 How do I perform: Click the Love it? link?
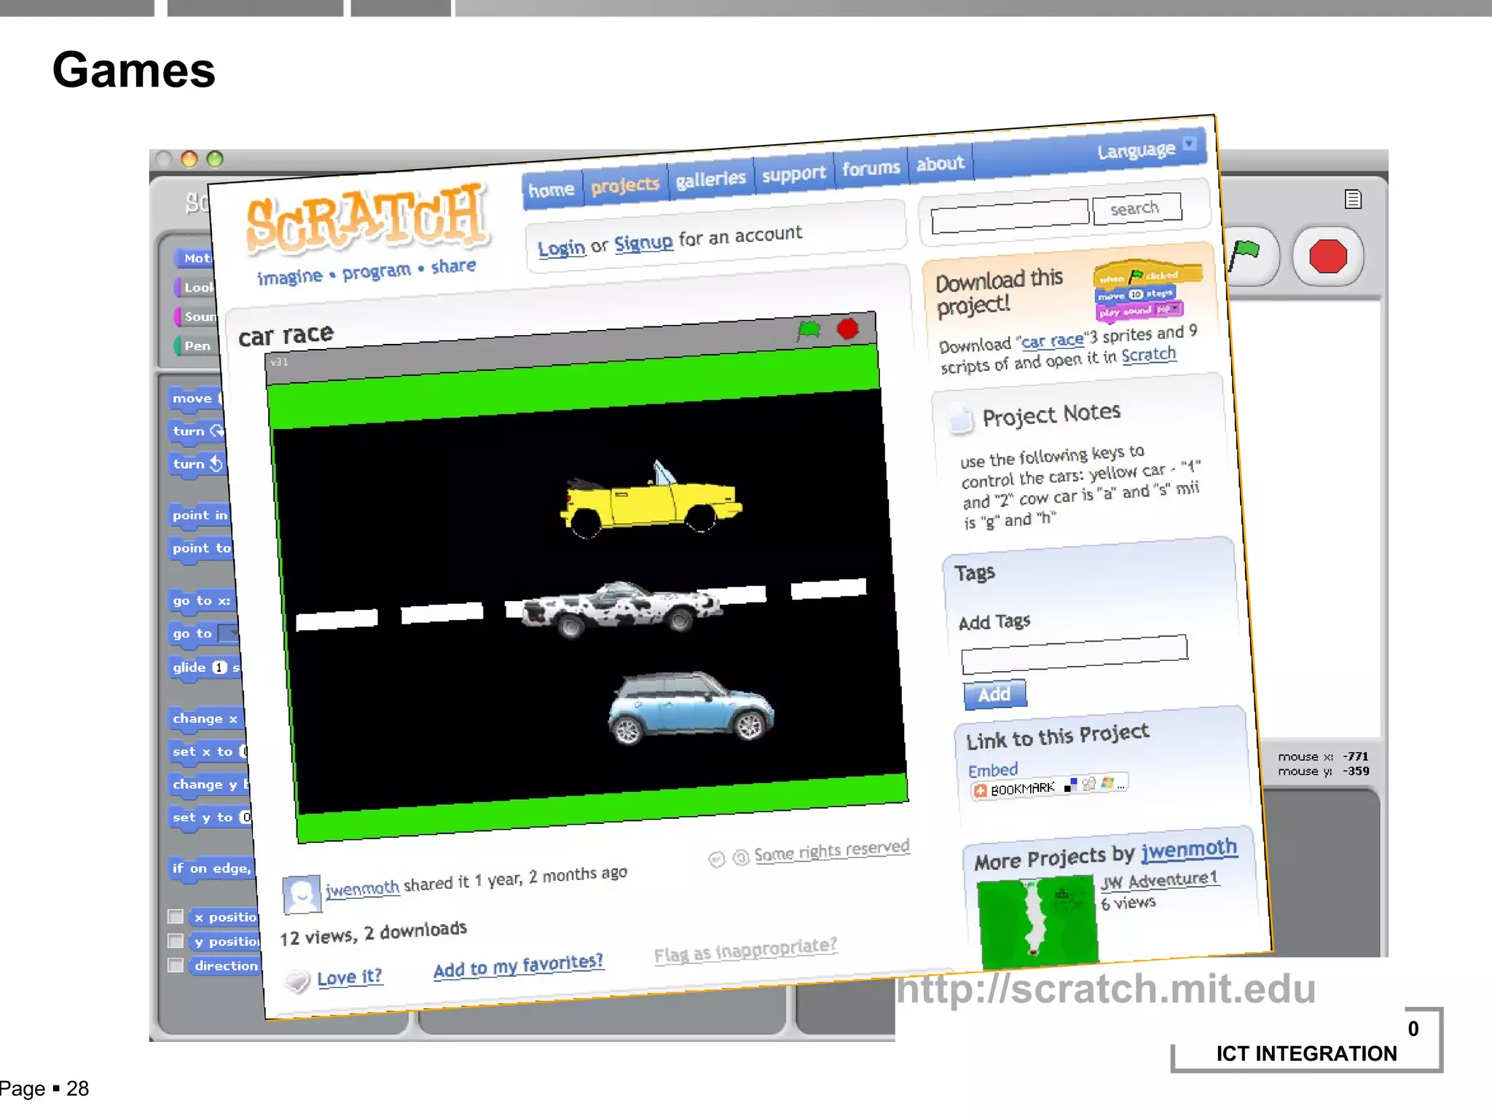(x=350, y=977)
